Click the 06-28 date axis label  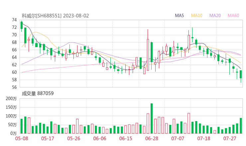pyautogui.click(x=152, y=138)
